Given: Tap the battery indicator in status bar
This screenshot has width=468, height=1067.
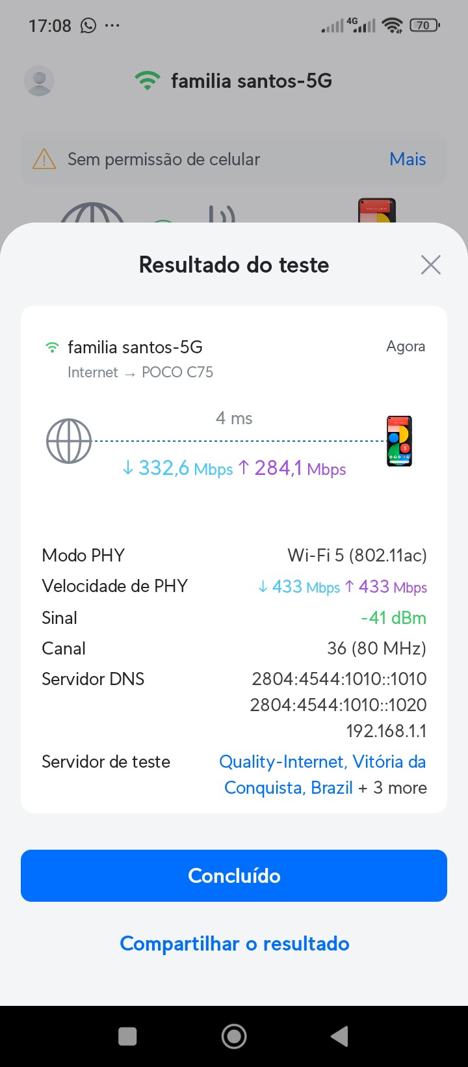Looking at the screenshot, I should 424,25.
